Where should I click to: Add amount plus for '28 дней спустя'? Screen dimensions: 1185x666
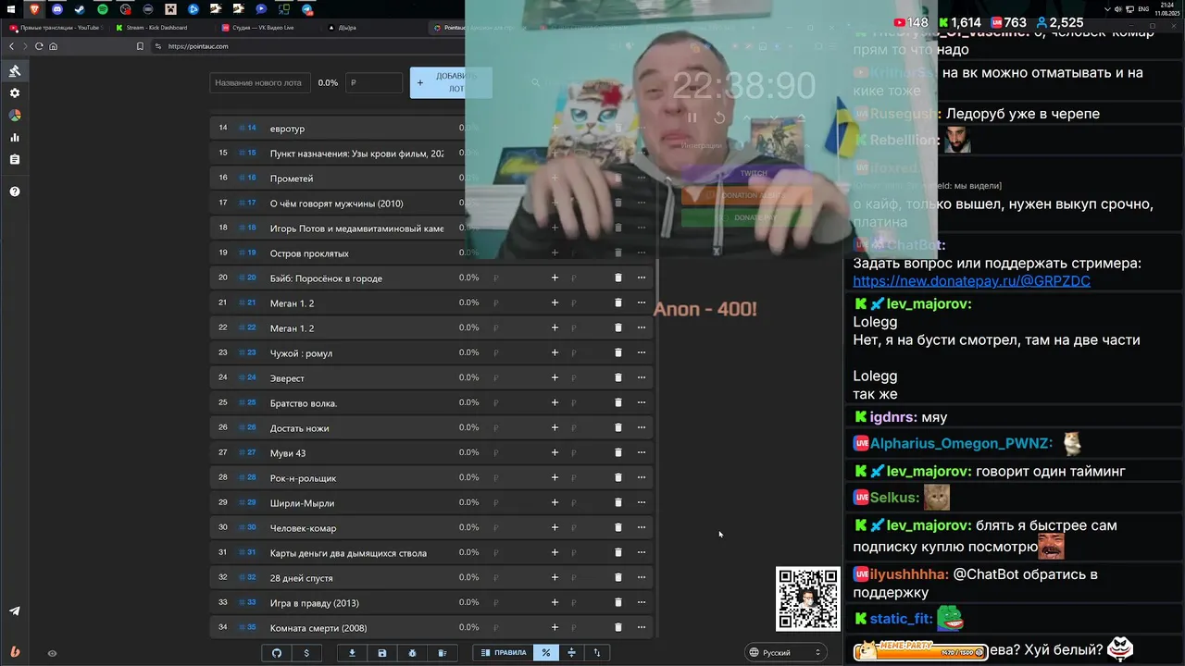point(555,577)
